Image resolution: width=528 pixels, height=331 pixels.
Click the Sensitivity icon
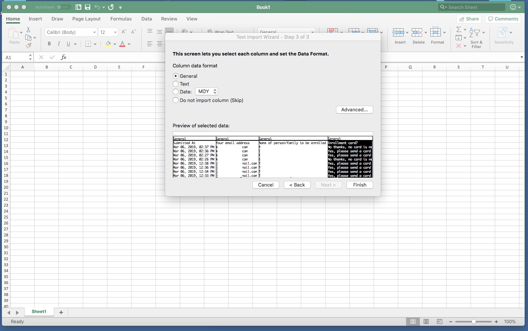point(503,32)
